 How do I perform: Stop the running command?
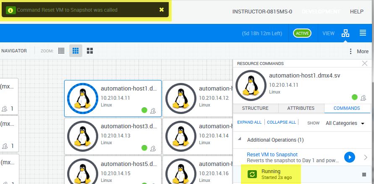pyautogui.click(x=364, y=174)
